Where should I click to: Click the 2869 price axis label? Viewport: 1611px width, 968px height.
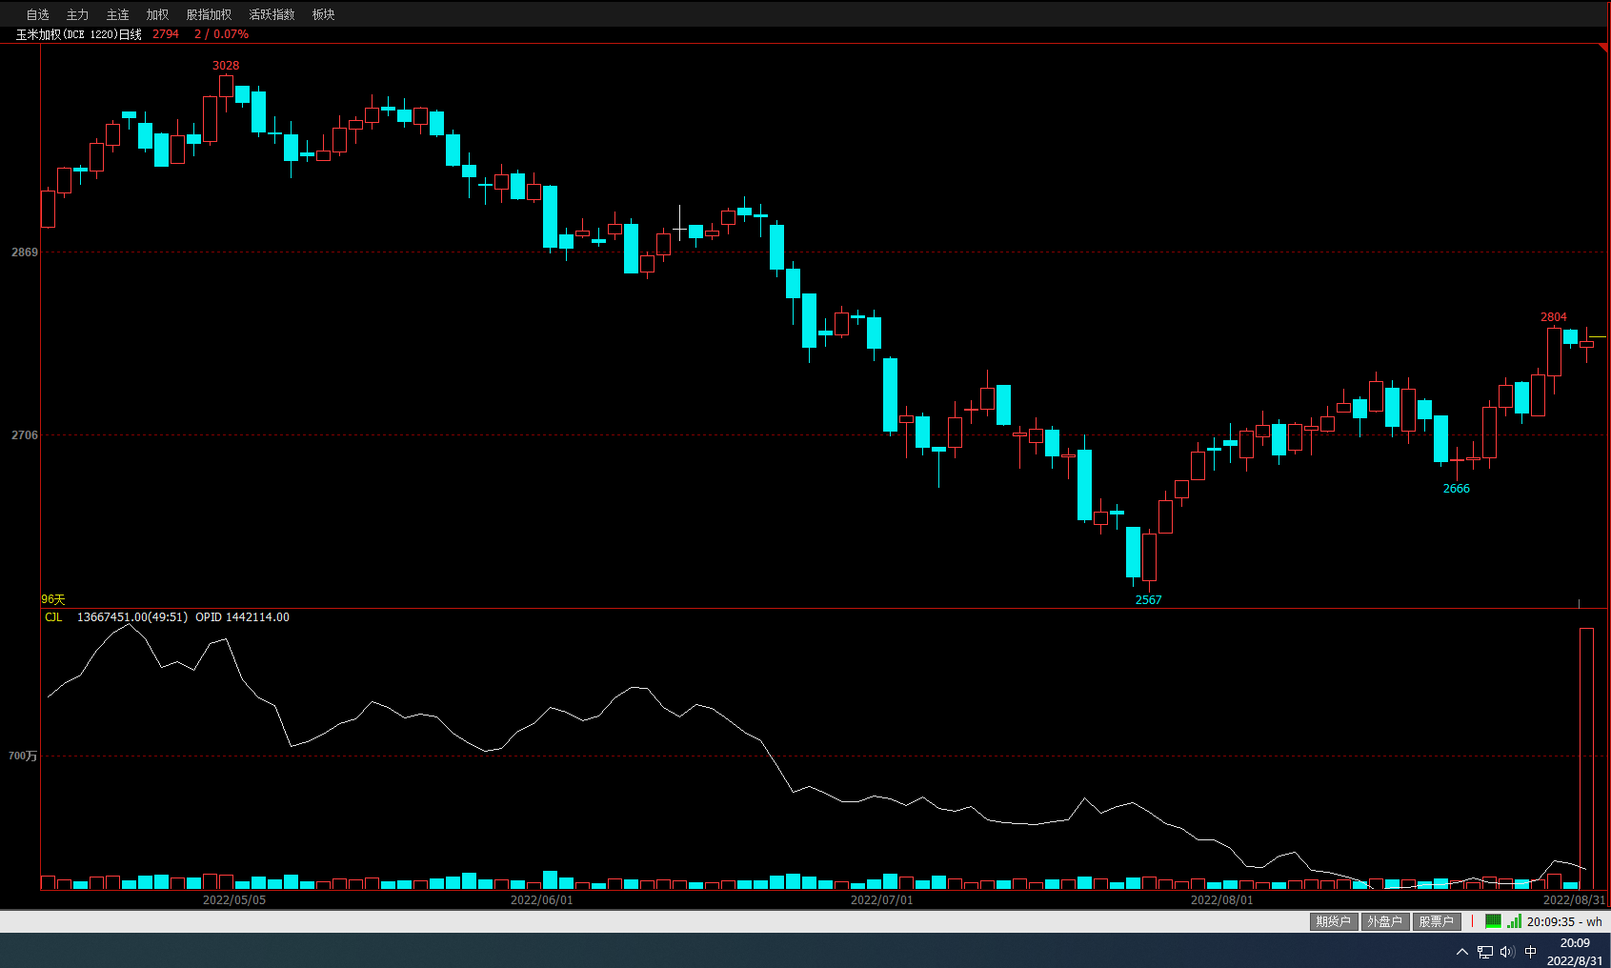25,252
